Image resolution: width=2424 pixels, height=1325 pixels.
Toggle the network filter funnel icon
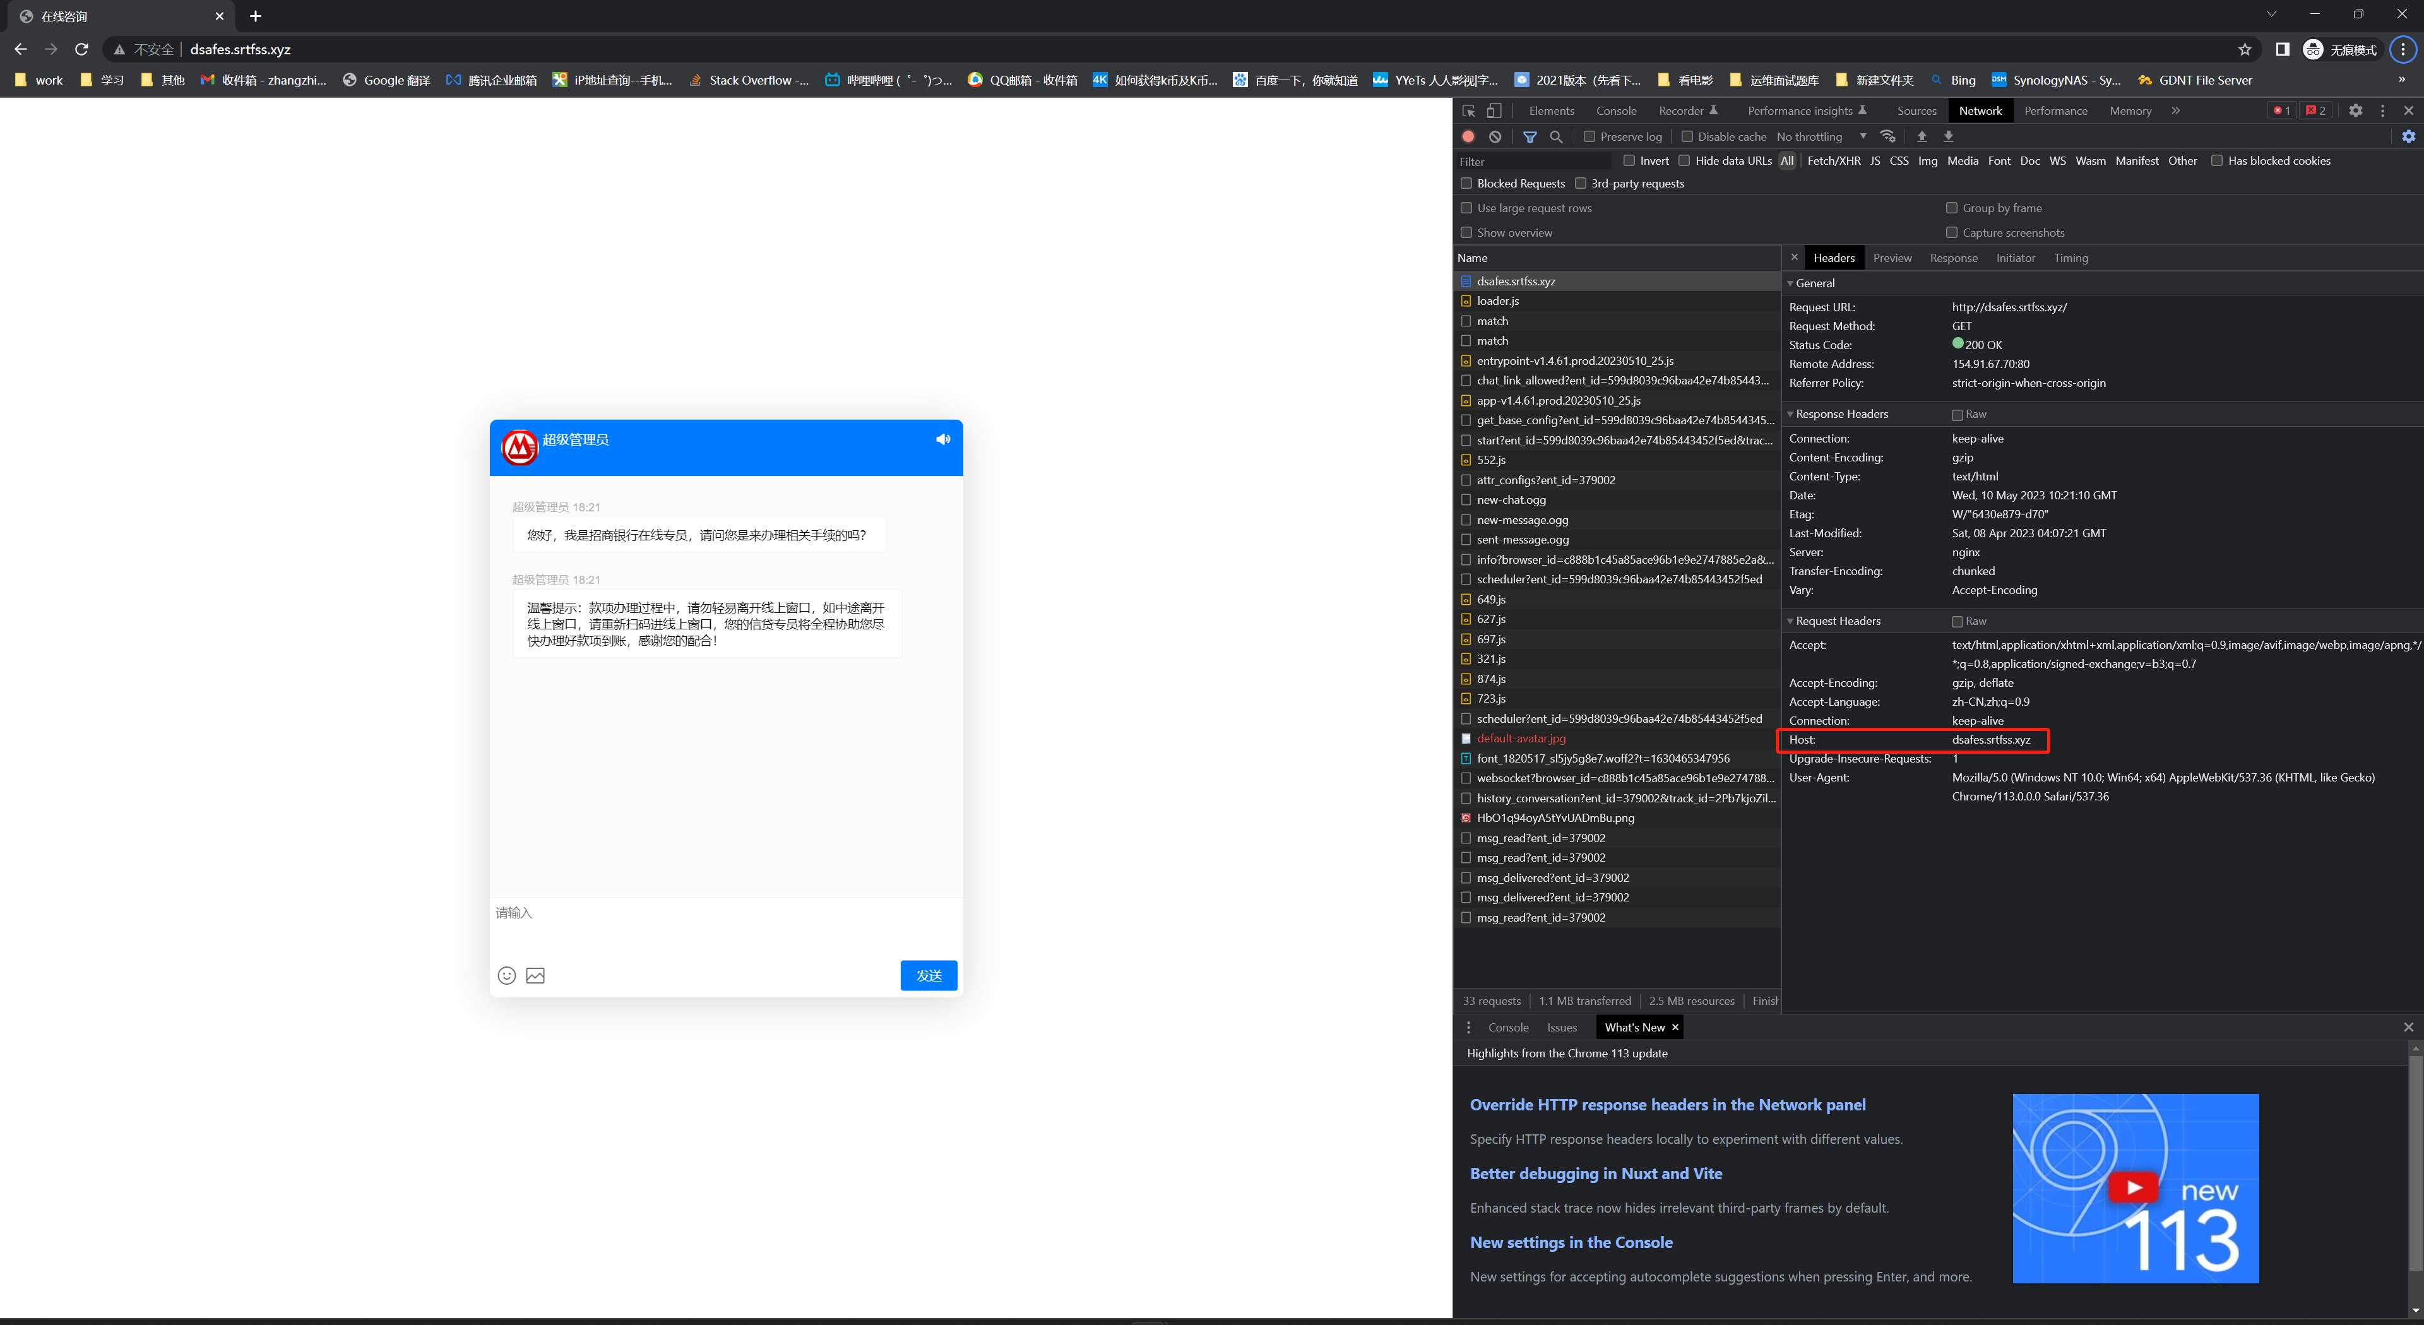[1530, 136]
